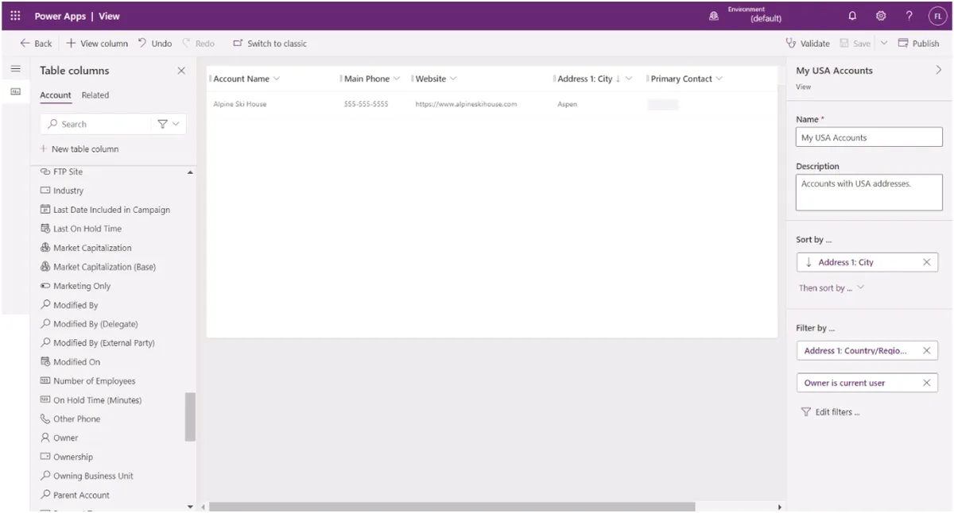Click the Environment icon in header
The image size is (954, 513).
714,16
